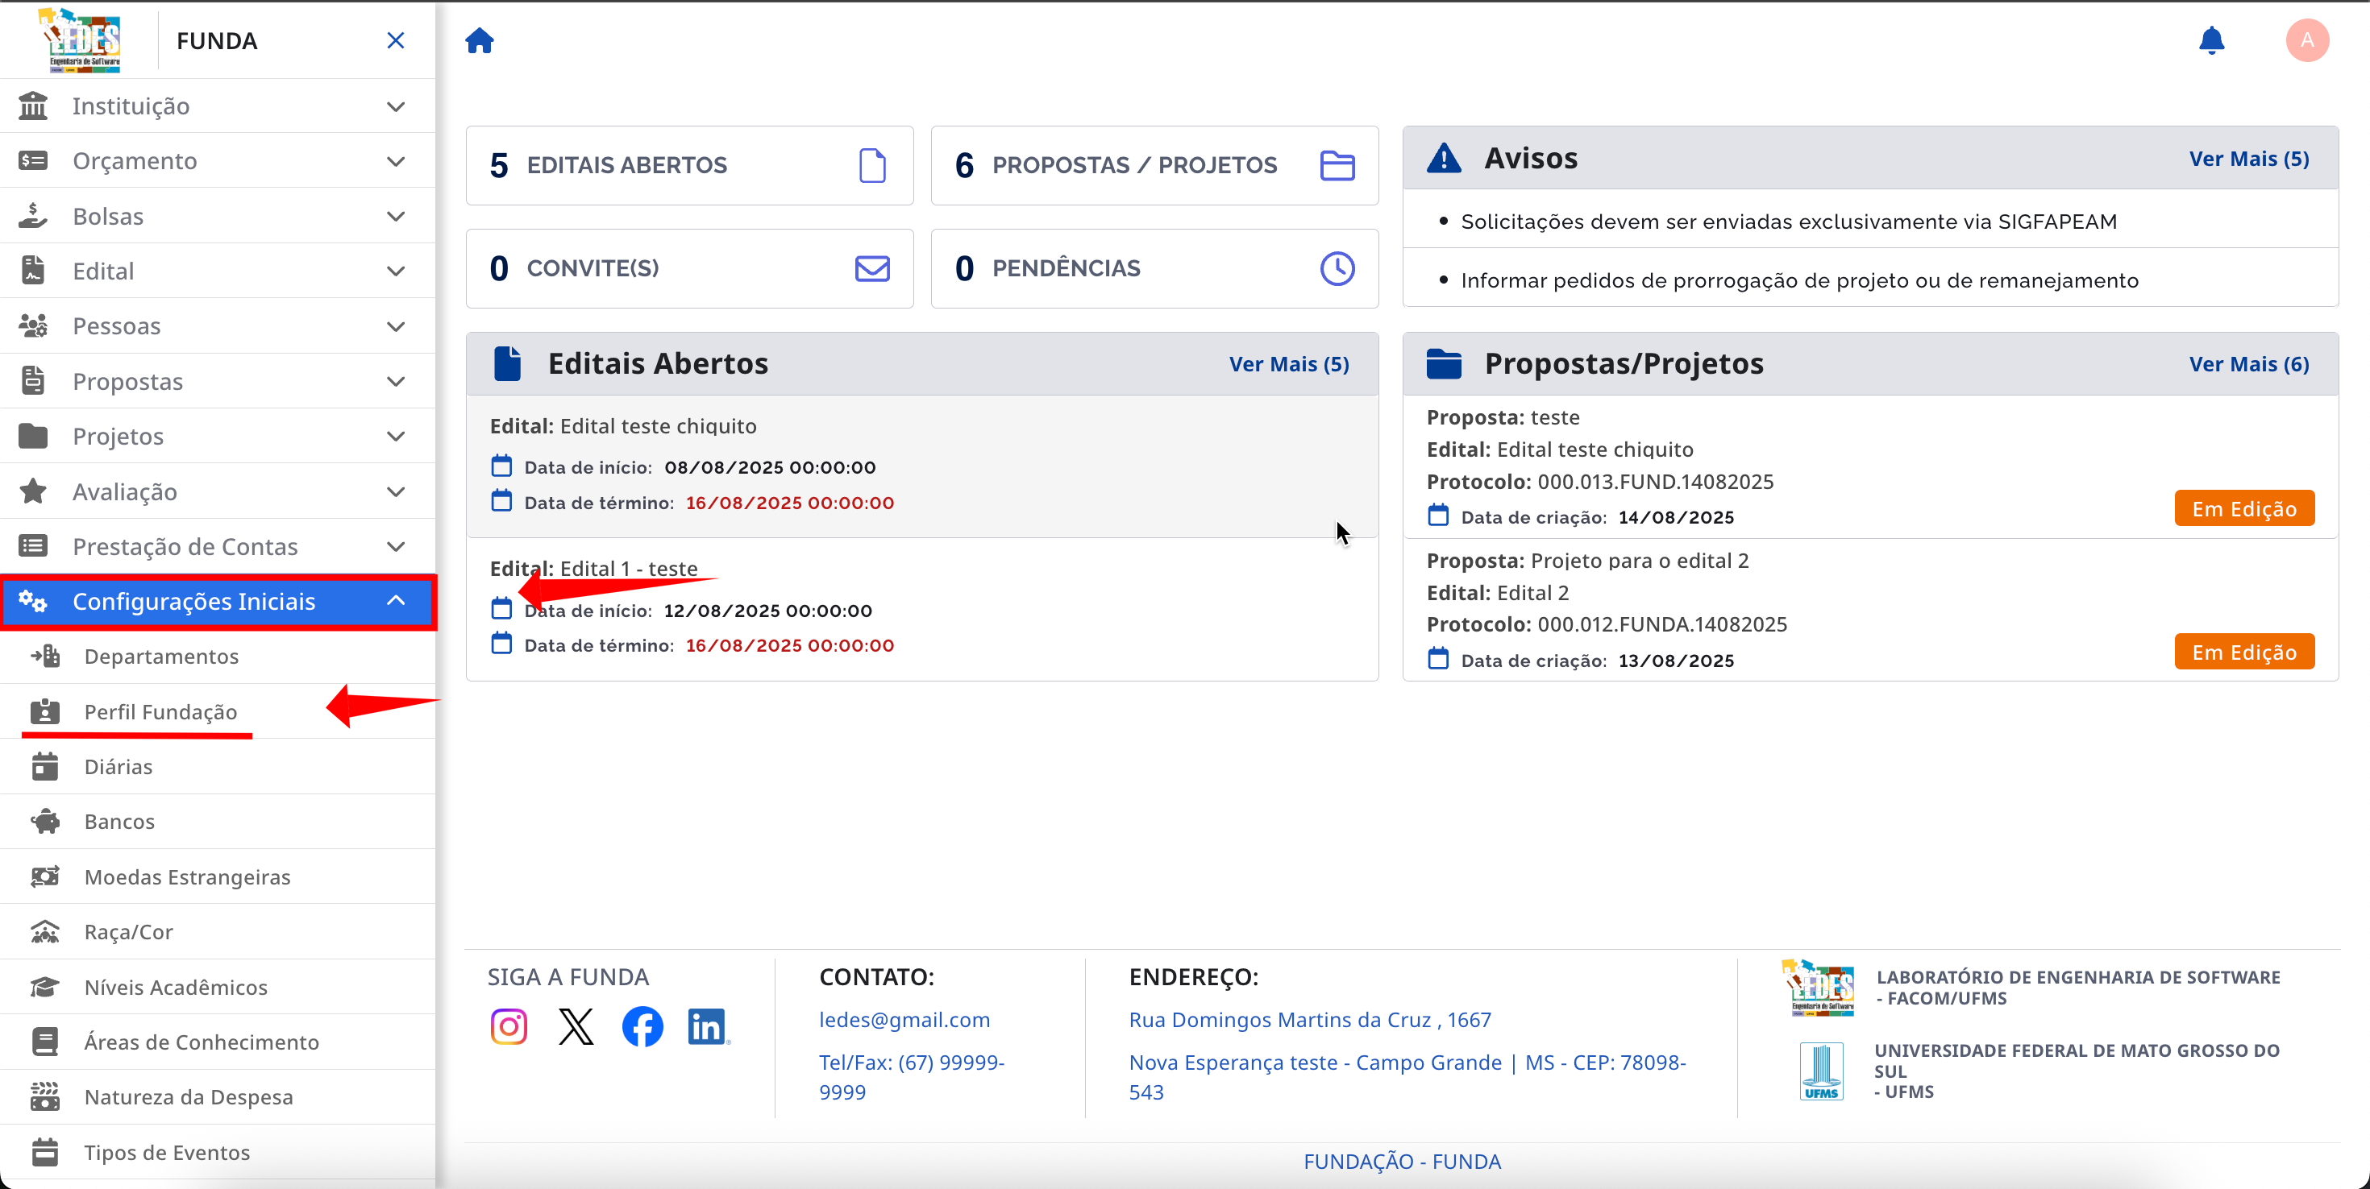The image size is (2370, 1189).
Task: Open the Instagram social icon
Action: coord(509,1025)
